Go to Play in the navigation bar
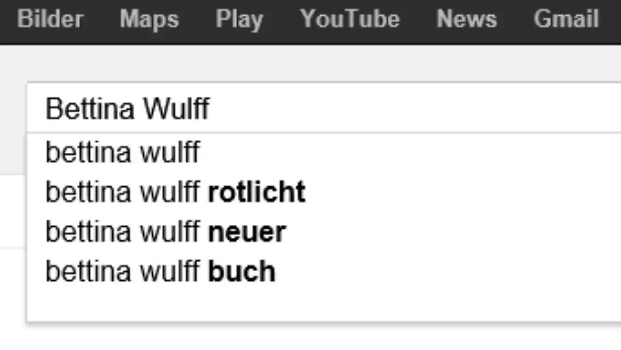Viewport: 621px width, 350px height. (x=239, y=19)
